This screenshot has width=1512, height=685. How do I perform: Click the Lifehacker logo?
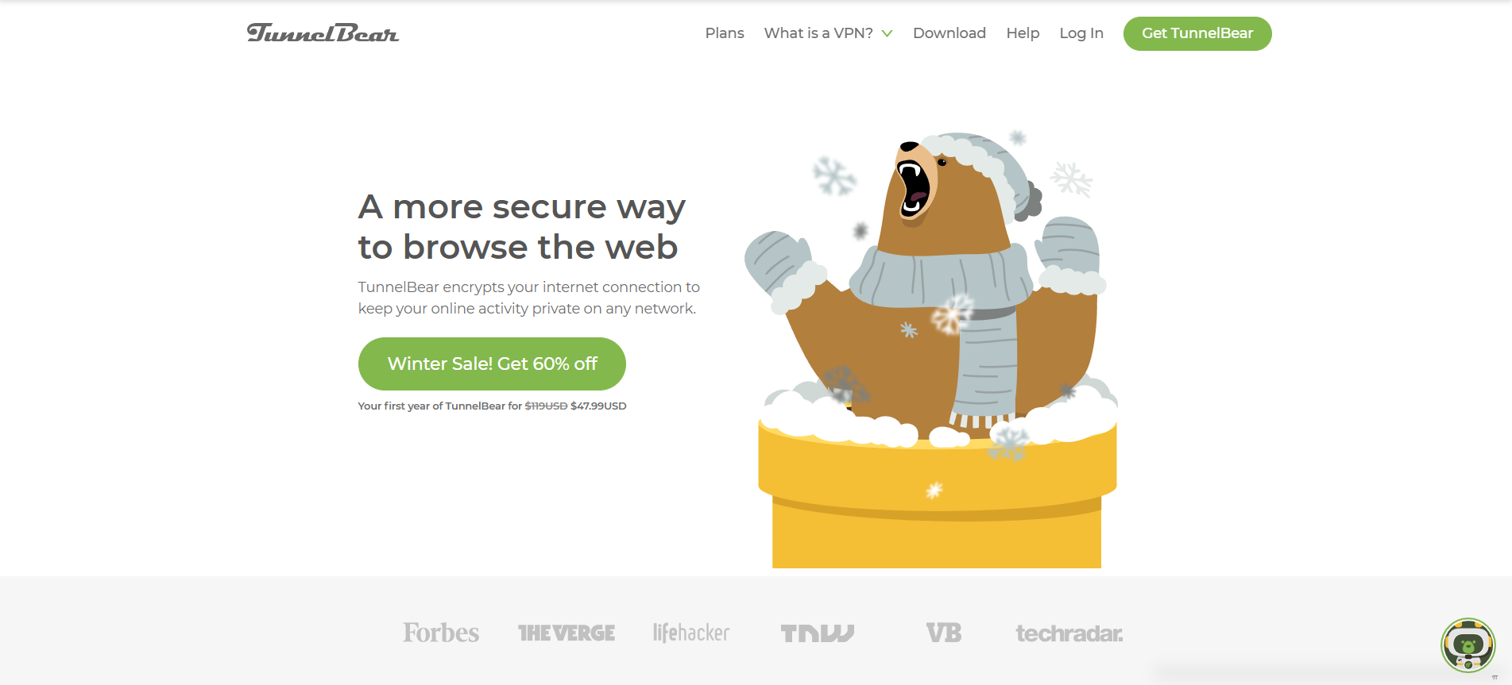[x=691, y=633]
